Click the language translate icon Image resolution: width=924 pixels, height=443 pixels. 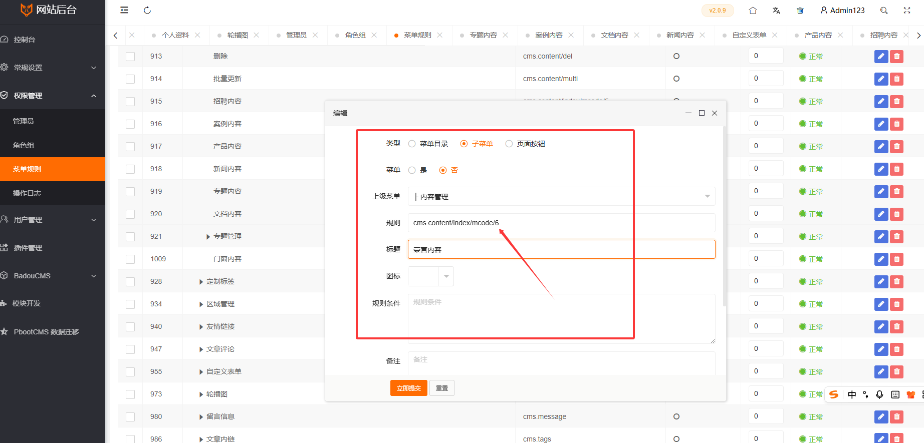[x=776, y=11]
